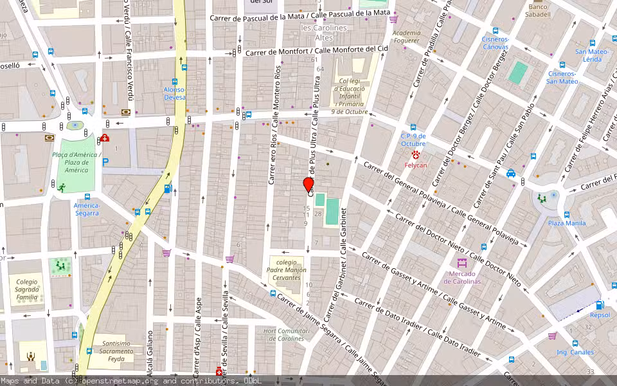617x386 pixels.
Task: Click the Repsol fuel station pump icon
Action: [x=599, y=306]
